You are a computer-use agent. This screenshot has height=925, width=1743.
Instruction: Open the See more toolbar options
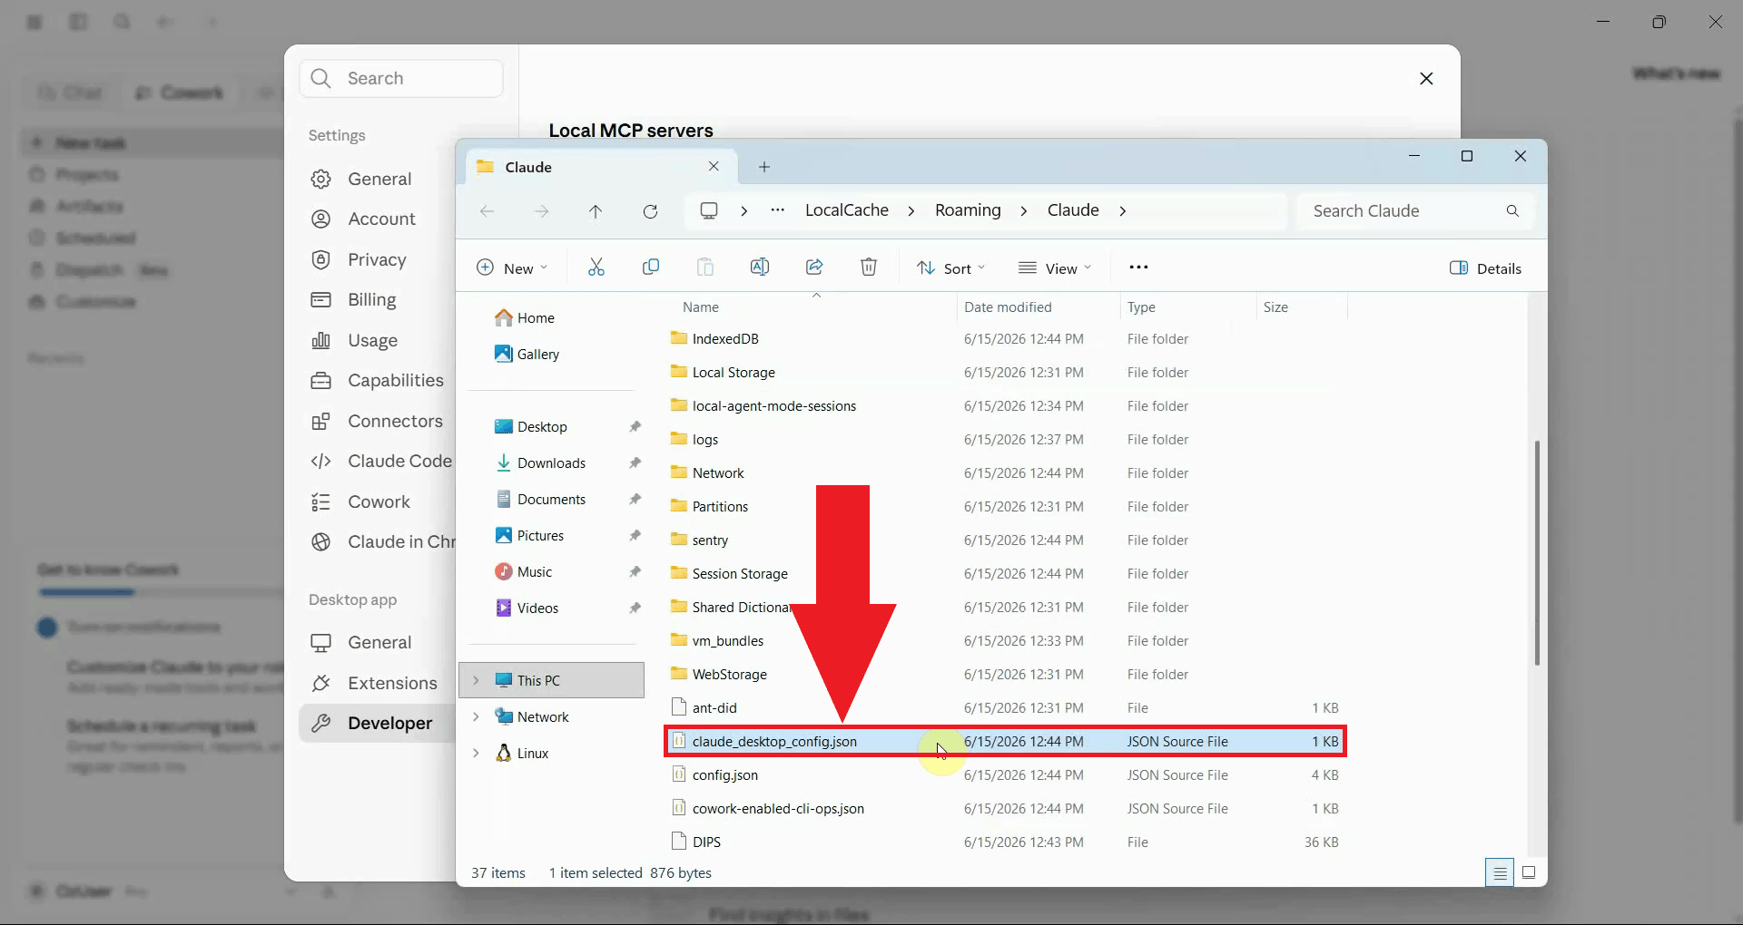click(x=1138, y=268)
